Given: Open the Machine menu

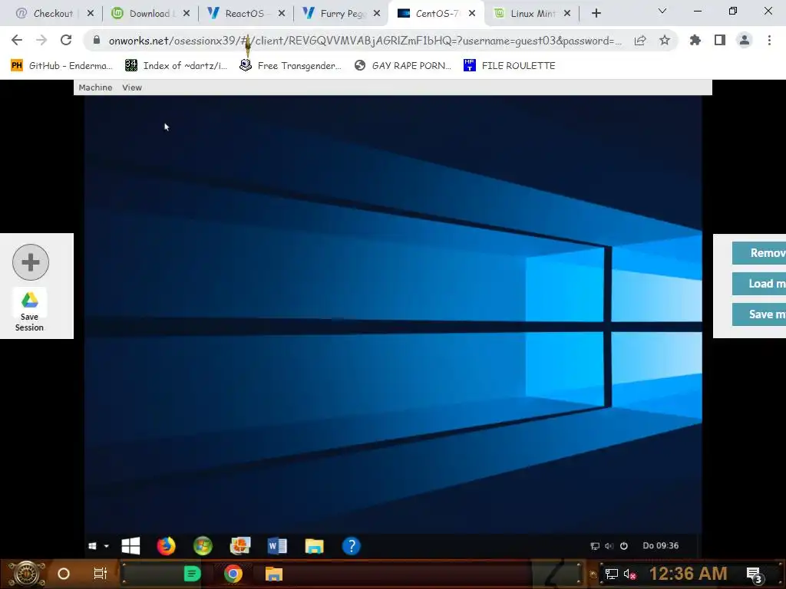Looking at the screenshot, I should (x=95, y=87).
